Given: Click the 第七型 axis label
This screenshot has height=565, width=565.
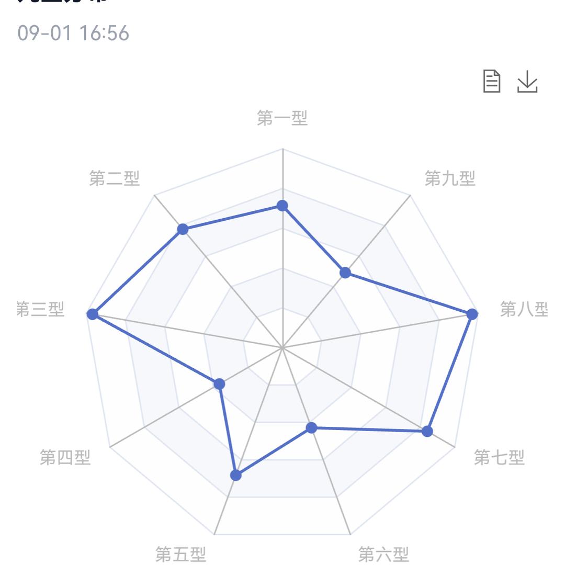Looking at the screenshot, I should pos(499,457).
